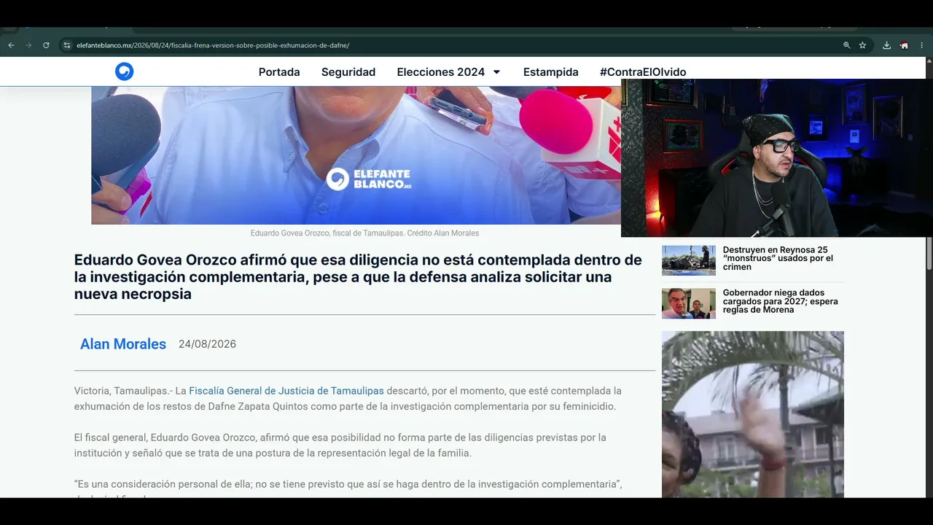
Task: Open "Gobernador niega dados cargados para 2027" story
Action: pos(780,301)
